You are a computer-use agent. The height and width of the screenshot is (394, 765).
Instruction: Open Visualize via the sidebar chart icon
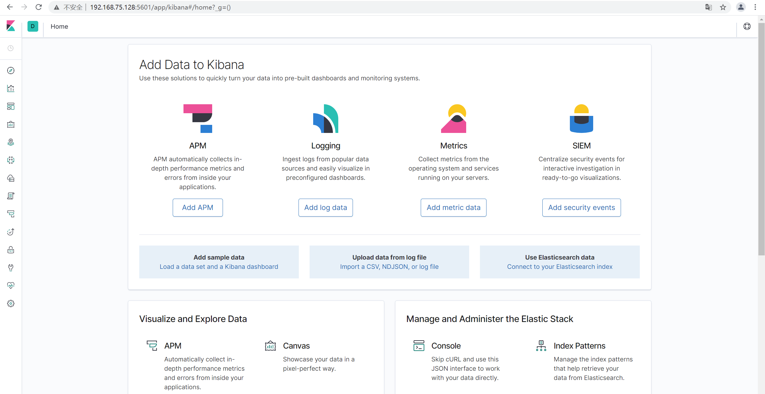(x=11, y=88)
